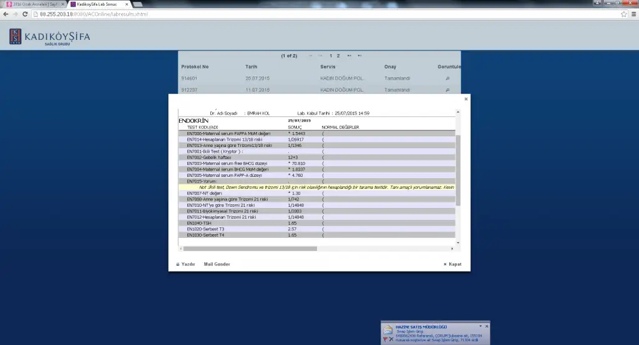Open a new browser tab
The image size is (639, 345).
click(138, 4)
